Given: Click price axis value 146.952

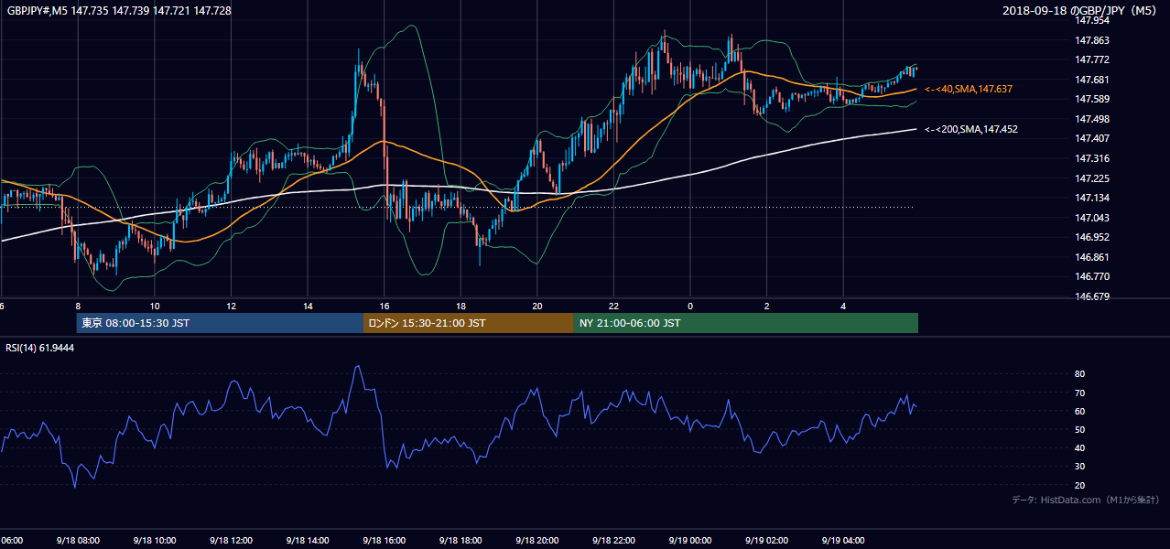Looking at the screenshot, I should (1092, 237).
